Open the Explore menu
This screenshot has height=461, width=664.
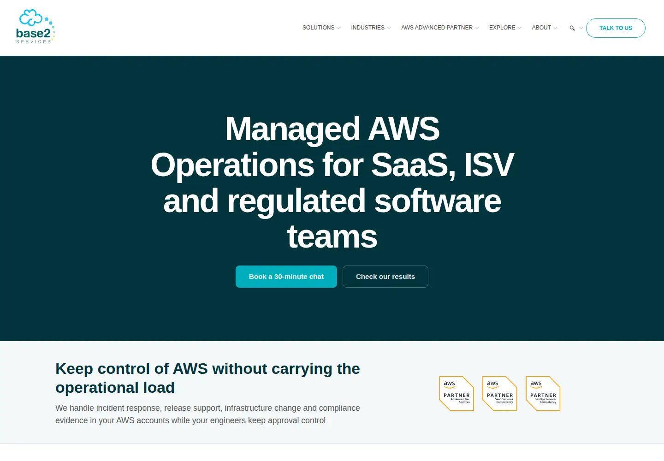tap(502, 28)
